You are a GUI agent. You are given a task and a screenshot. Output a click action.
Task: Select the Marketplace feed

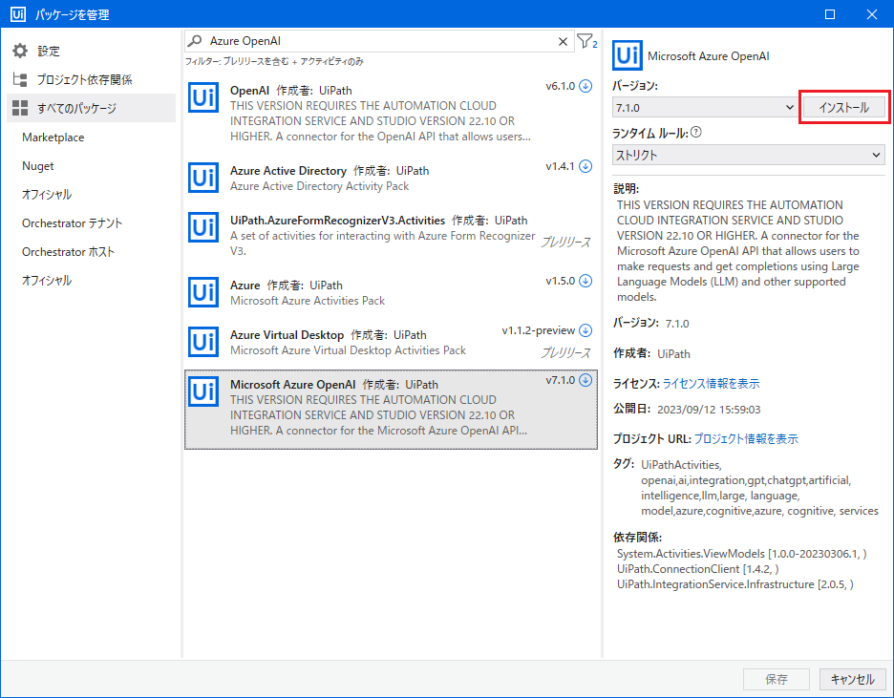[x=53, y=137]
